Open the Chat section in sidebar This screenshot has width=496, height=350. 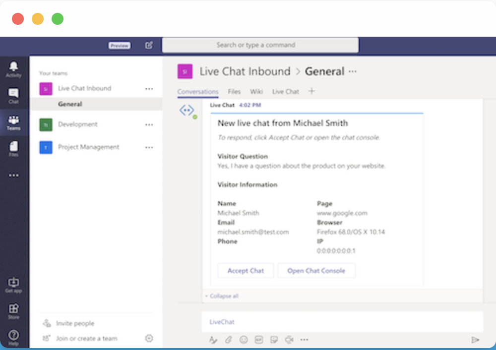13,93
